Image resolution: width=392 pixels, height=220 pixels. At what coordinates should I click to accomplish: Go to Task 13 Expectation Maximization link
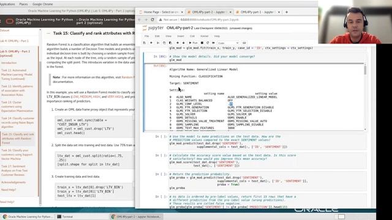[17, 106]
